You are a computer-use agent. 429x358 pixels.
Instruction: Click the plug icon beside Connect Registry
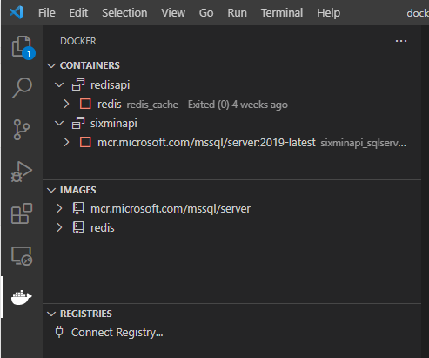59,332
